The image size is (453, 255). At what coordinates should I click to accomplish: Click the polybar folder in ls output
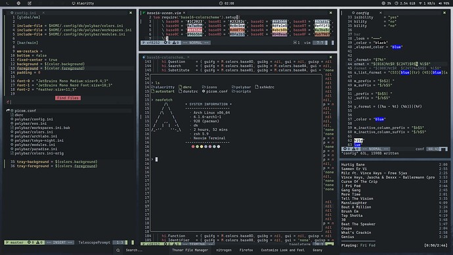coord(241,87)
